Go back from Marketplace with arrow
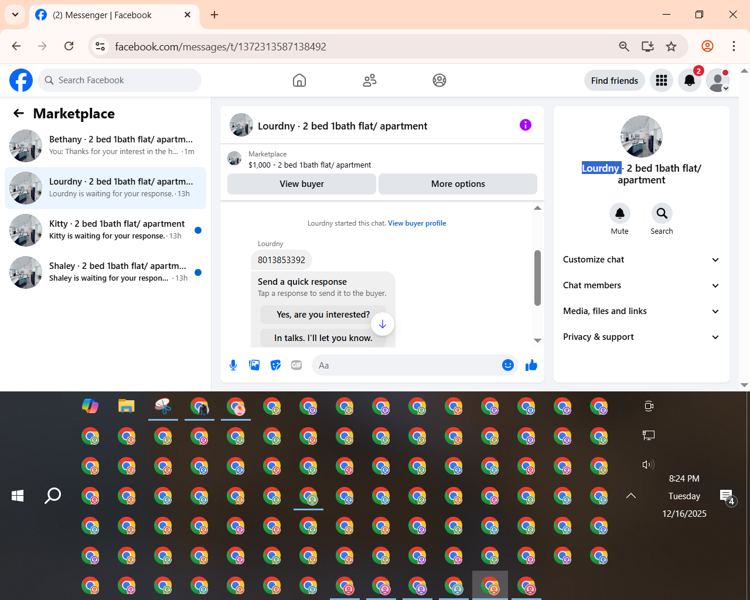The width and height of the screenshot is (750, 600). 19,114
